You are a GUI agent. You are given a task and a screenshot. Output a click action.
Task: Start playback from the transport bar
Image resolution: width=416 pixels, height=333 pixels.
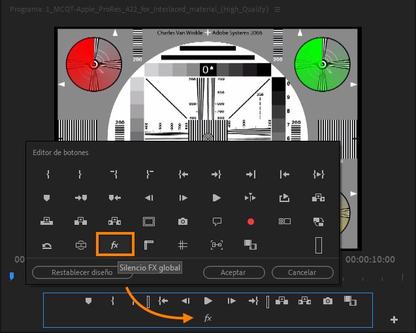(x=208, y=301)
